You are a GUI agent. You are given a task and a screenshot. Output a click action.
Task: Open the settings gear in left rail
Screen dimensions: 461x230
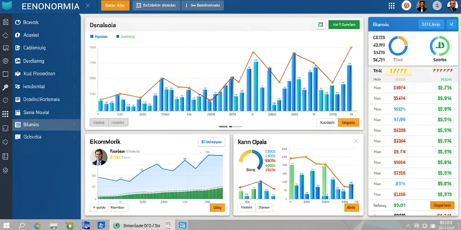tap(5, 170)
